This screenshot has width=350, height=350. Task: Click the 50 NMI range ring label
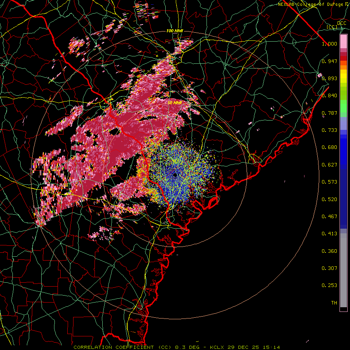pyautogui.click(x=175, y=103)
